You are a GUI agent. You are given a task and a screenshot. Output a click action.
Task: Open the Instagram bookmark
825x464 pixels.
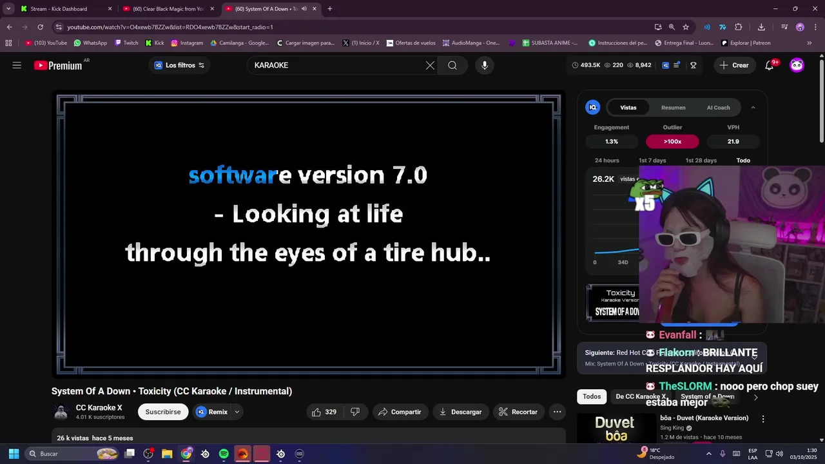(187, 43)
